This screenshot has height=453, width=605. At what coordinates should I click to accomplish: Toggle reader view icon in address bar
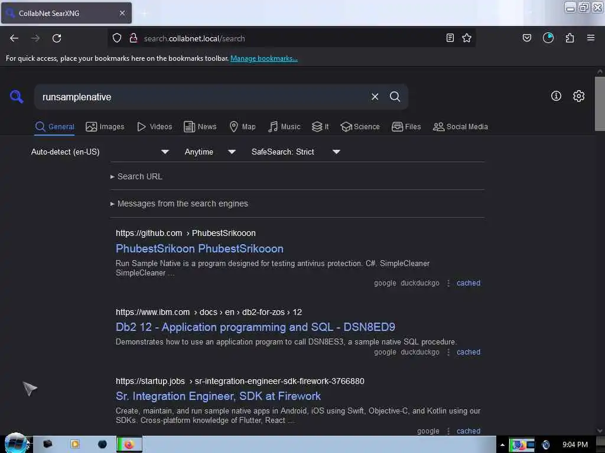point(450,38)
